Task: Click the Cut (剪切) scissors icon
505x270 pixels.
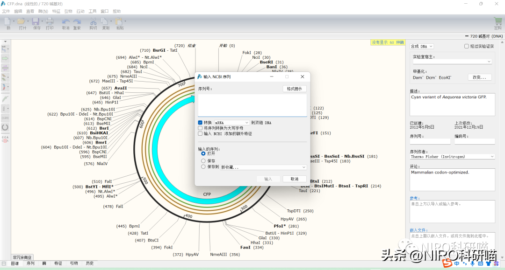Action: [93, 21]
